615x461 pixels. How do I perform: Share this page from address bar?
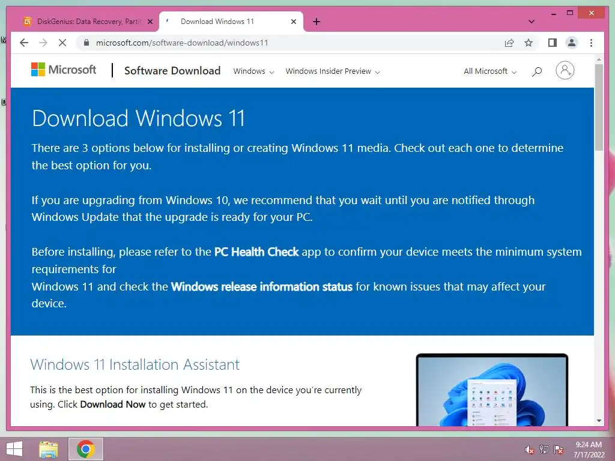click(x=509, y=43)
